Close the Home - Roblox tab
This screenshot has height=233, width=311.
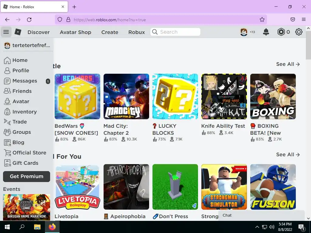(x=63, y=7)
